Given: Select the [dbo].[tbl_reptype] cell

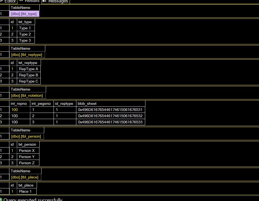Looking at the screenshot, I should point(27,55).
